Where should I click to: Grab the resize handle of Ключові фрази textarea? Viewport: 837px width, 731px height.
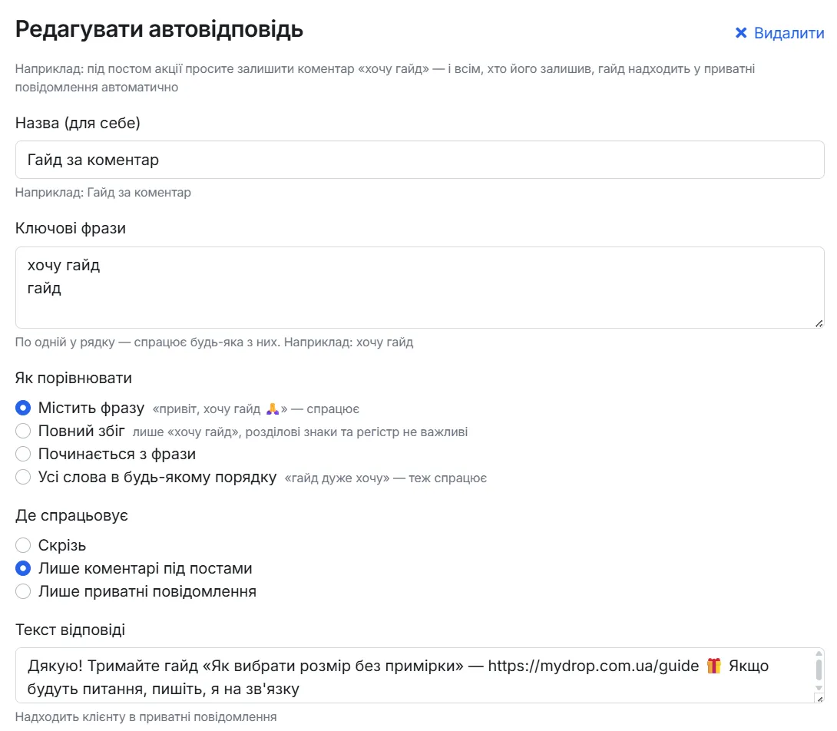(x=819, y=323)
